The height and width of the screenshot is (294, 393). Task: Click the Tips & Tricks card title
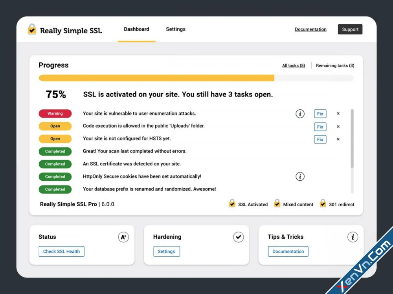(285, 237)
